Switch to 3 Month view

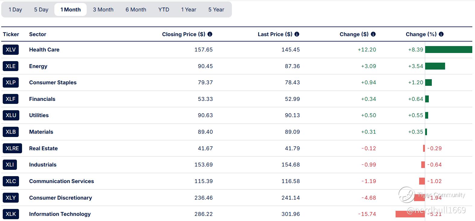[x=103, y=10]
